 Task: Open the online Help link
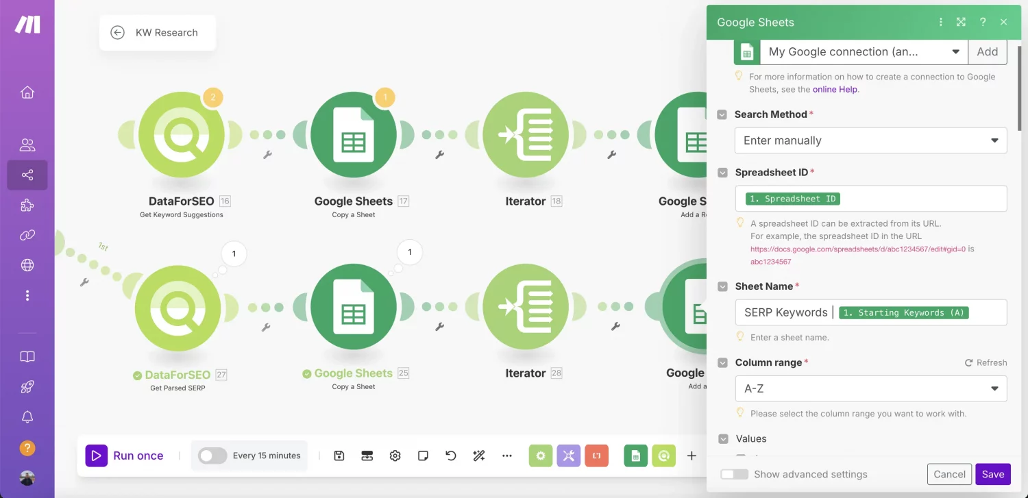click(x=835, y=89)
